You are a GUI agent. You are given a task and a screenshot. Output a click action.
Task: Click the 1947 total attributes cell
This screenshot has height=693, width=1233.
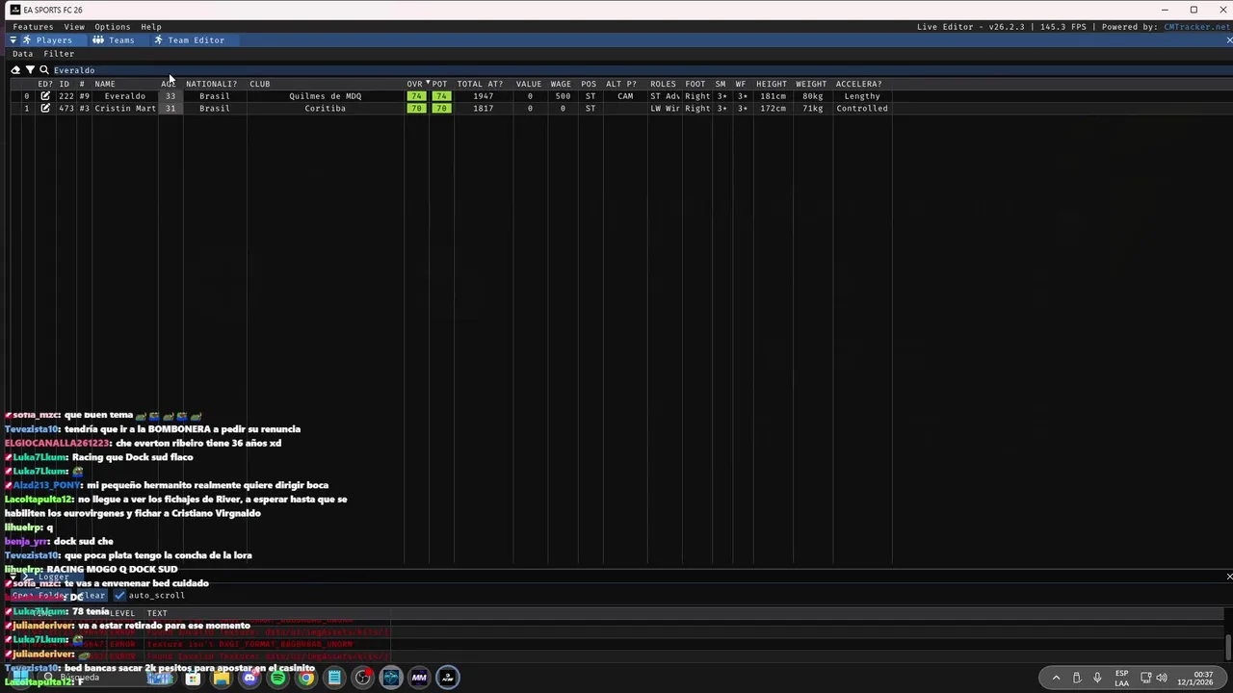click(483, 96)
